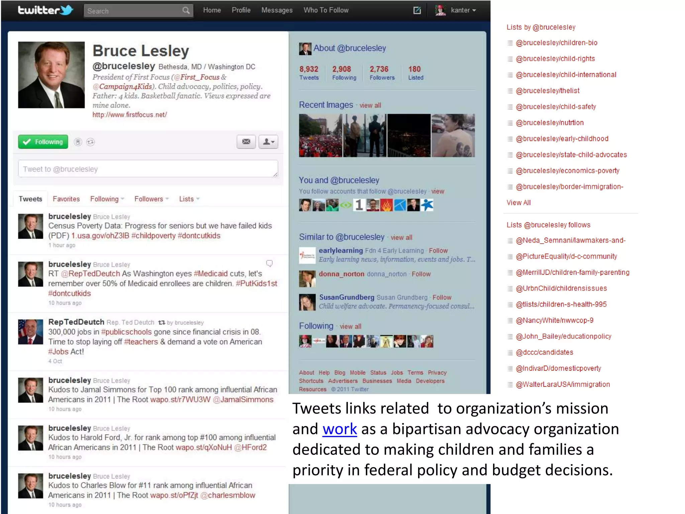Screen dimensions: 685x514
Task: Expand the Followers tab dropdown
Action: (x=152, y=199)
